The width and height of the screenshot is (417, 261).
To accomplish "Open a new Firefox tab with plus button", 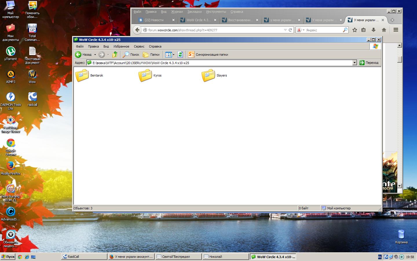I will pos(392,20).
